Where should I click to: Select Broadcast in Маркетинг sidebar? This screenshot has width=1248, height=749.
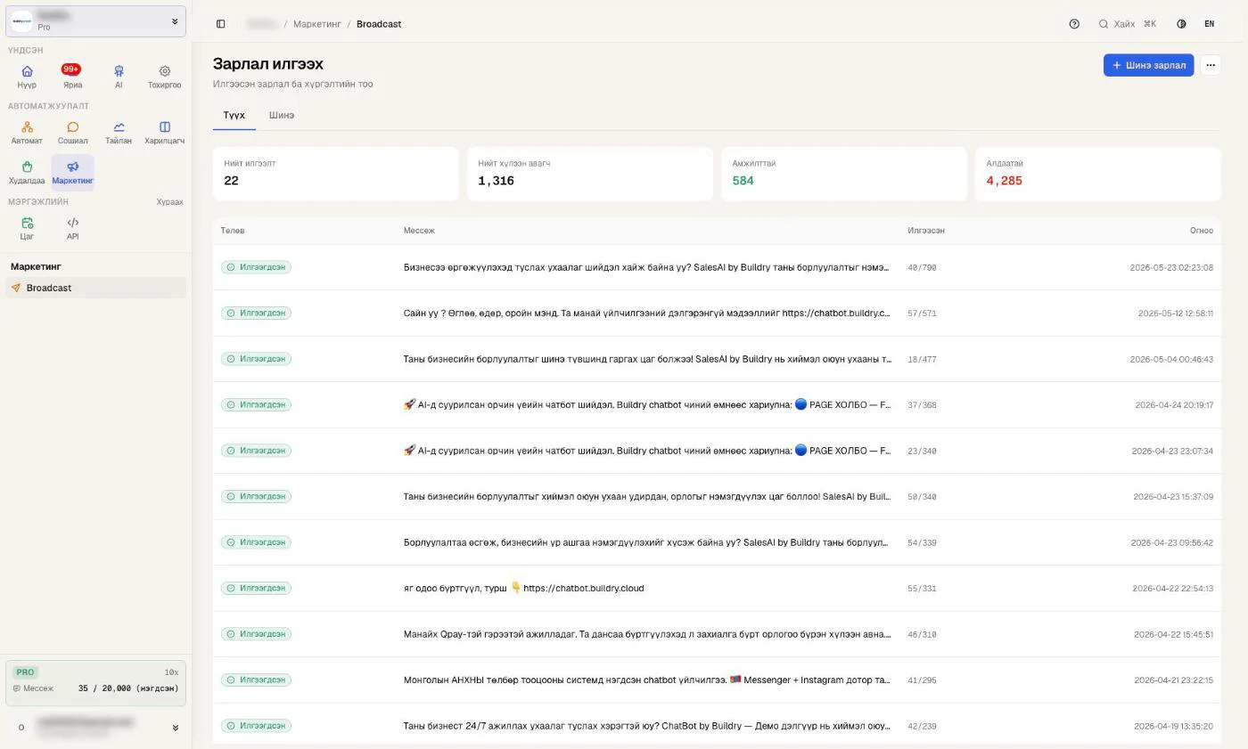pyautogui.click(x=95, y=288)
